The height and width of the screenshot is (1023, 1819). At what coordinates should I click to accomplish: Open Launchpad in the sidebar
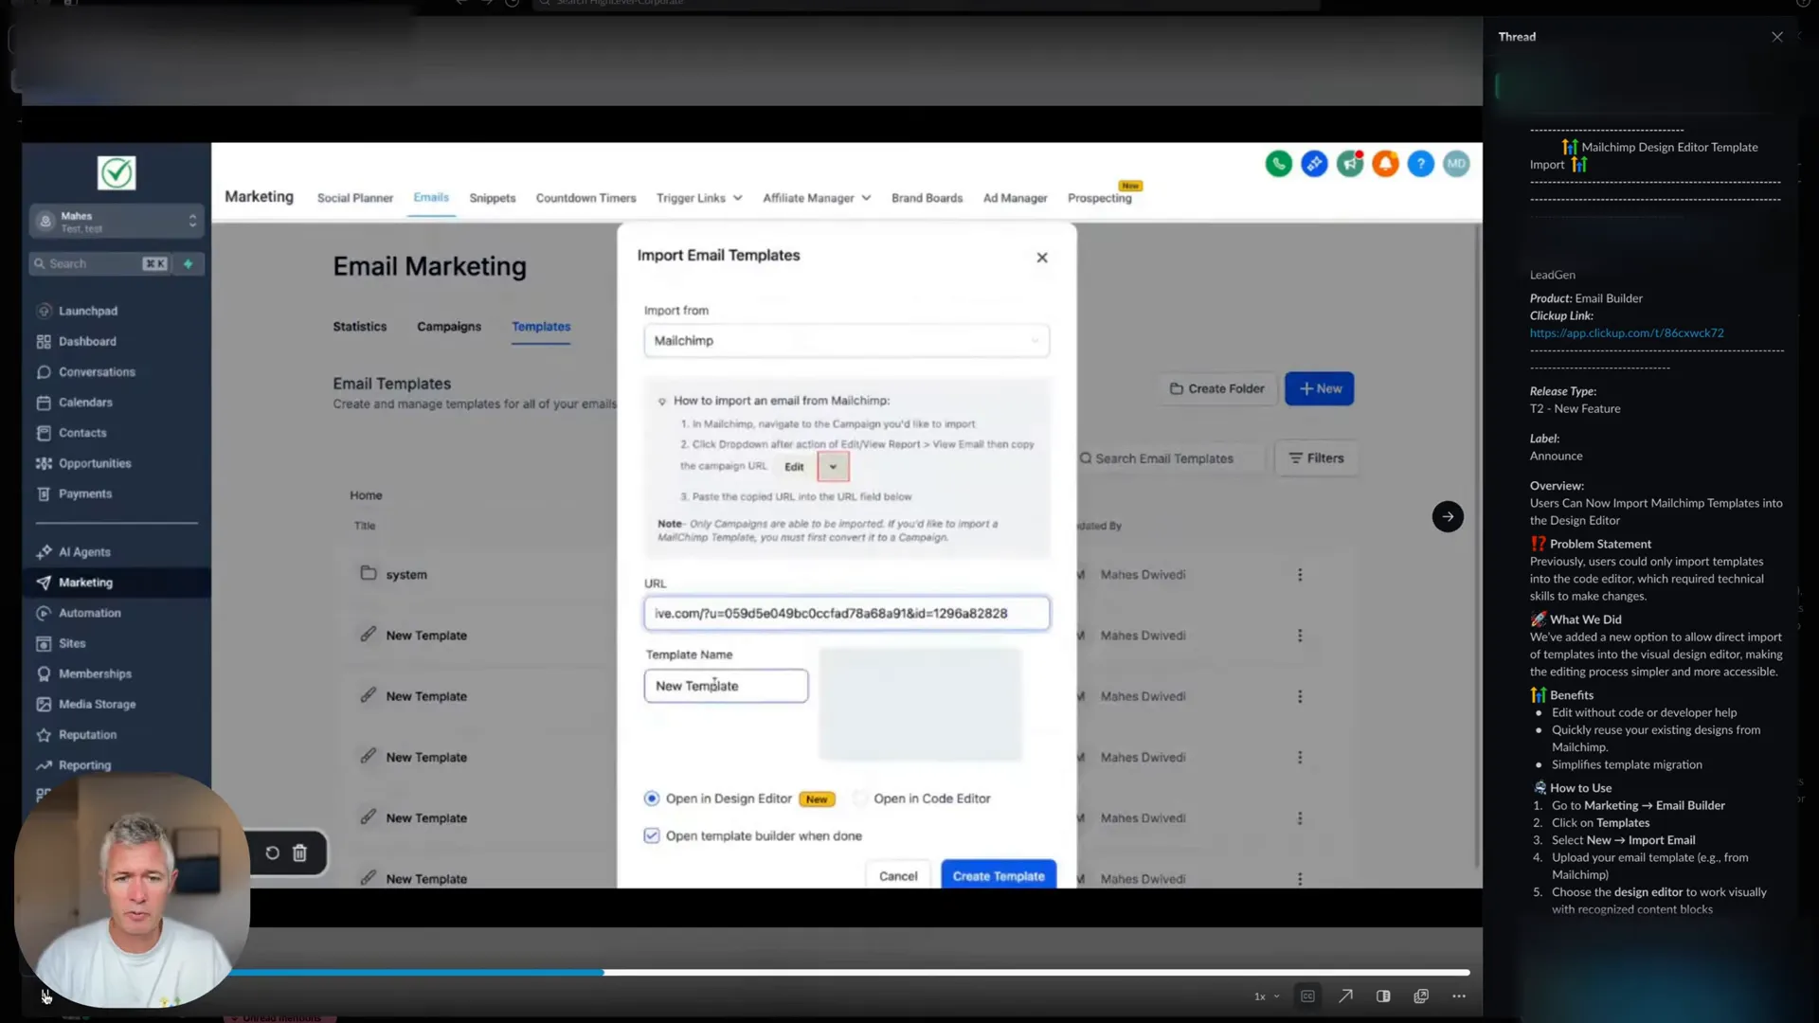88,311
